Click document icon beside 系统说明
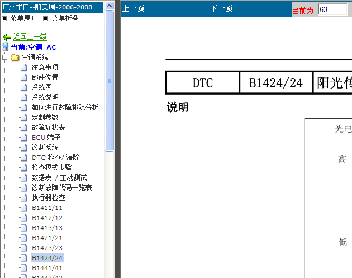 pos(24,97)
